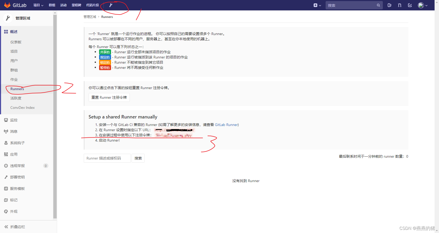Click the 共享的 green status label

[105, 52]
